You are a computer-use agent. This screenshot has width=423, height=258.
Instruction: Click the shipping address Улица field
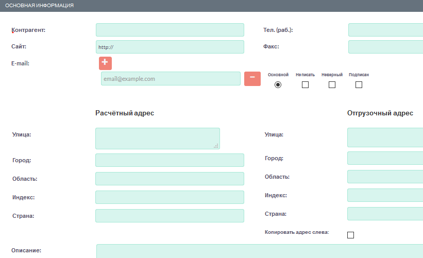click(x=385, y=137)
